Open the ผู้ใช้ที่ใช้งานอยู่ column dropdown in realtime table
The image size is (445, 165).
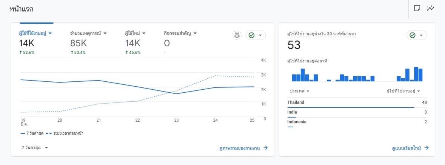403,91
